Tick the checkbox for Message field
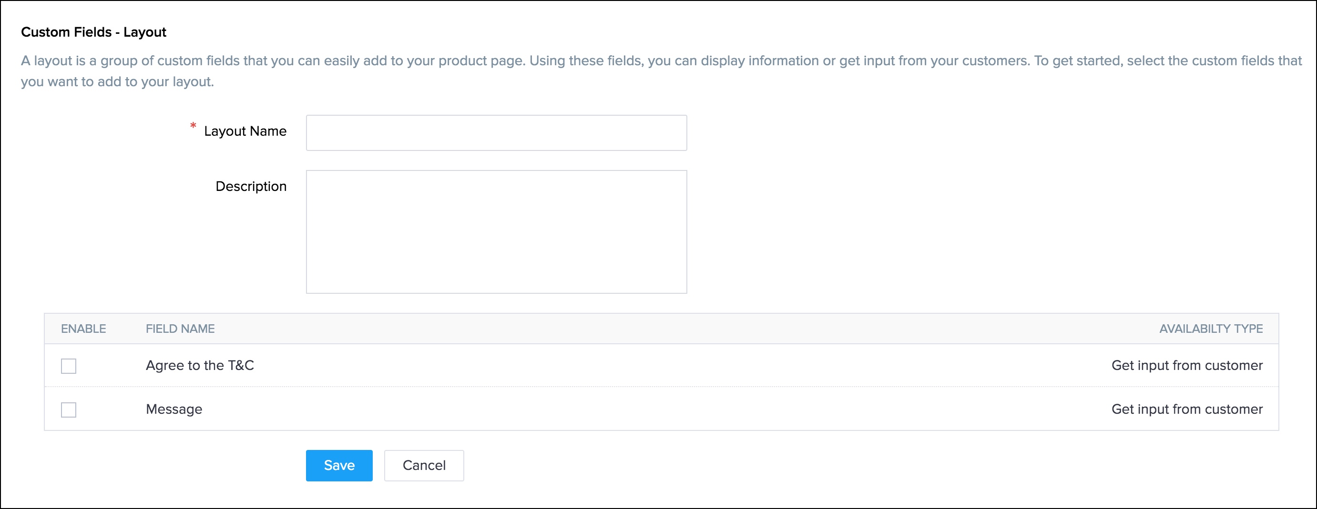The image size is (1317, 509). pyautogui.click(x=69, y=410)
